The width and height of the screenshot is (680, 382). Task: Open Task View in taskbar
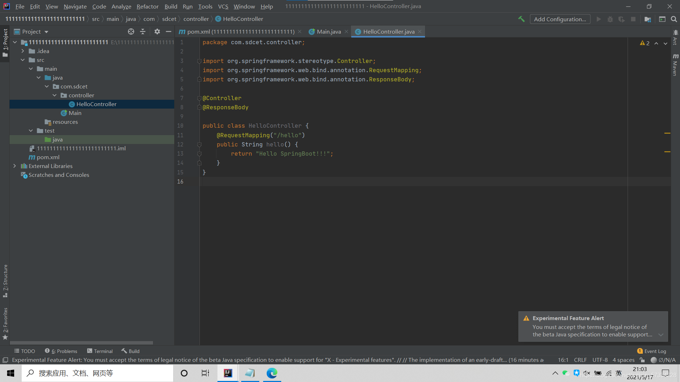[x=205, y=373]
